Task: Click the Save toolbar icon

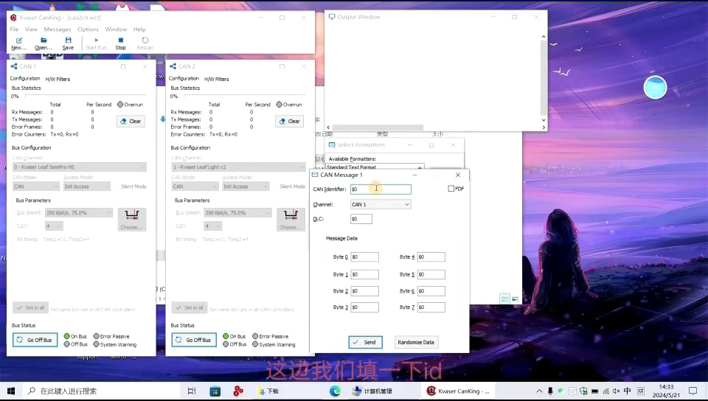Action: [x=68, y=43]
